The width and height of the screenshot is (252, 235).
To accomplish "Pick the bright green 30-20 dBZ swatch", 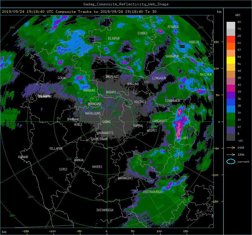I will 231,116.
